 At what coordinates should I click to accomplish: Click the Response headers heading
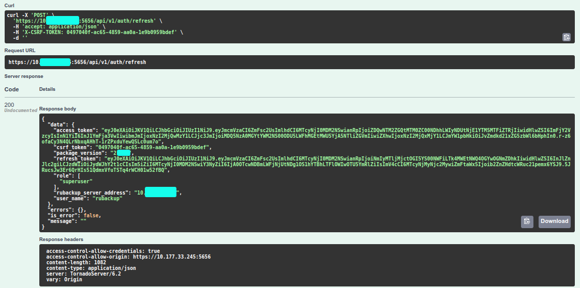[x=61, y=239]
